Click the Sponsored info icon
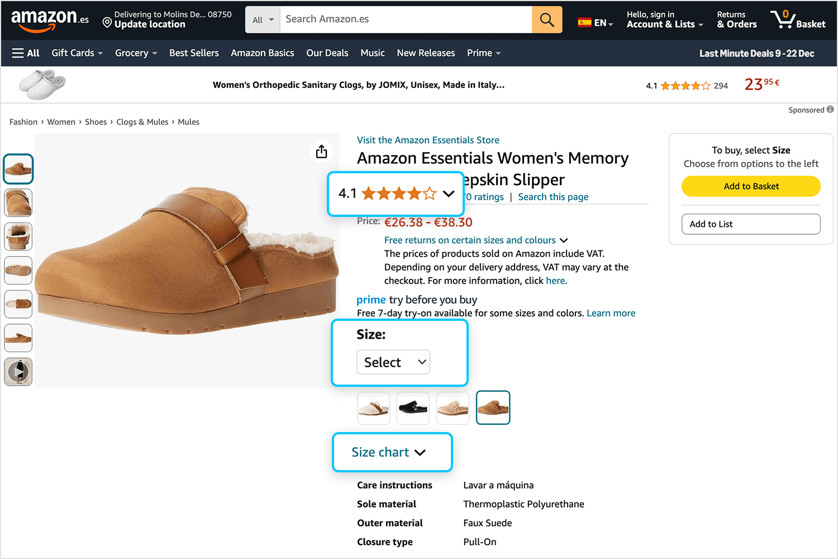 click(x=830, y=110)
